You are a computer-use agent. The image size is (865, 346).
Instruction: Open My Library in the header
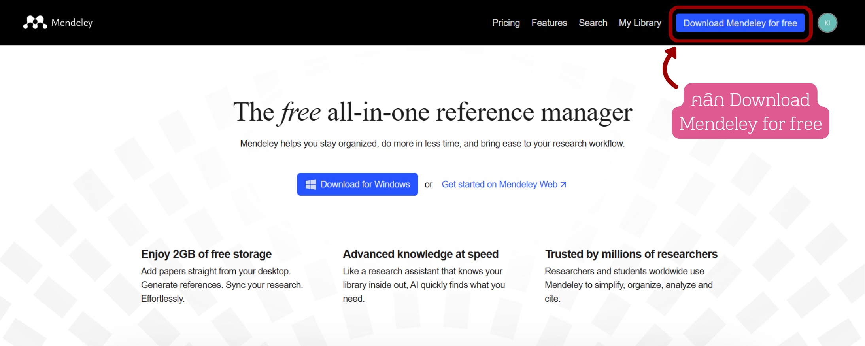pos(640,23)
